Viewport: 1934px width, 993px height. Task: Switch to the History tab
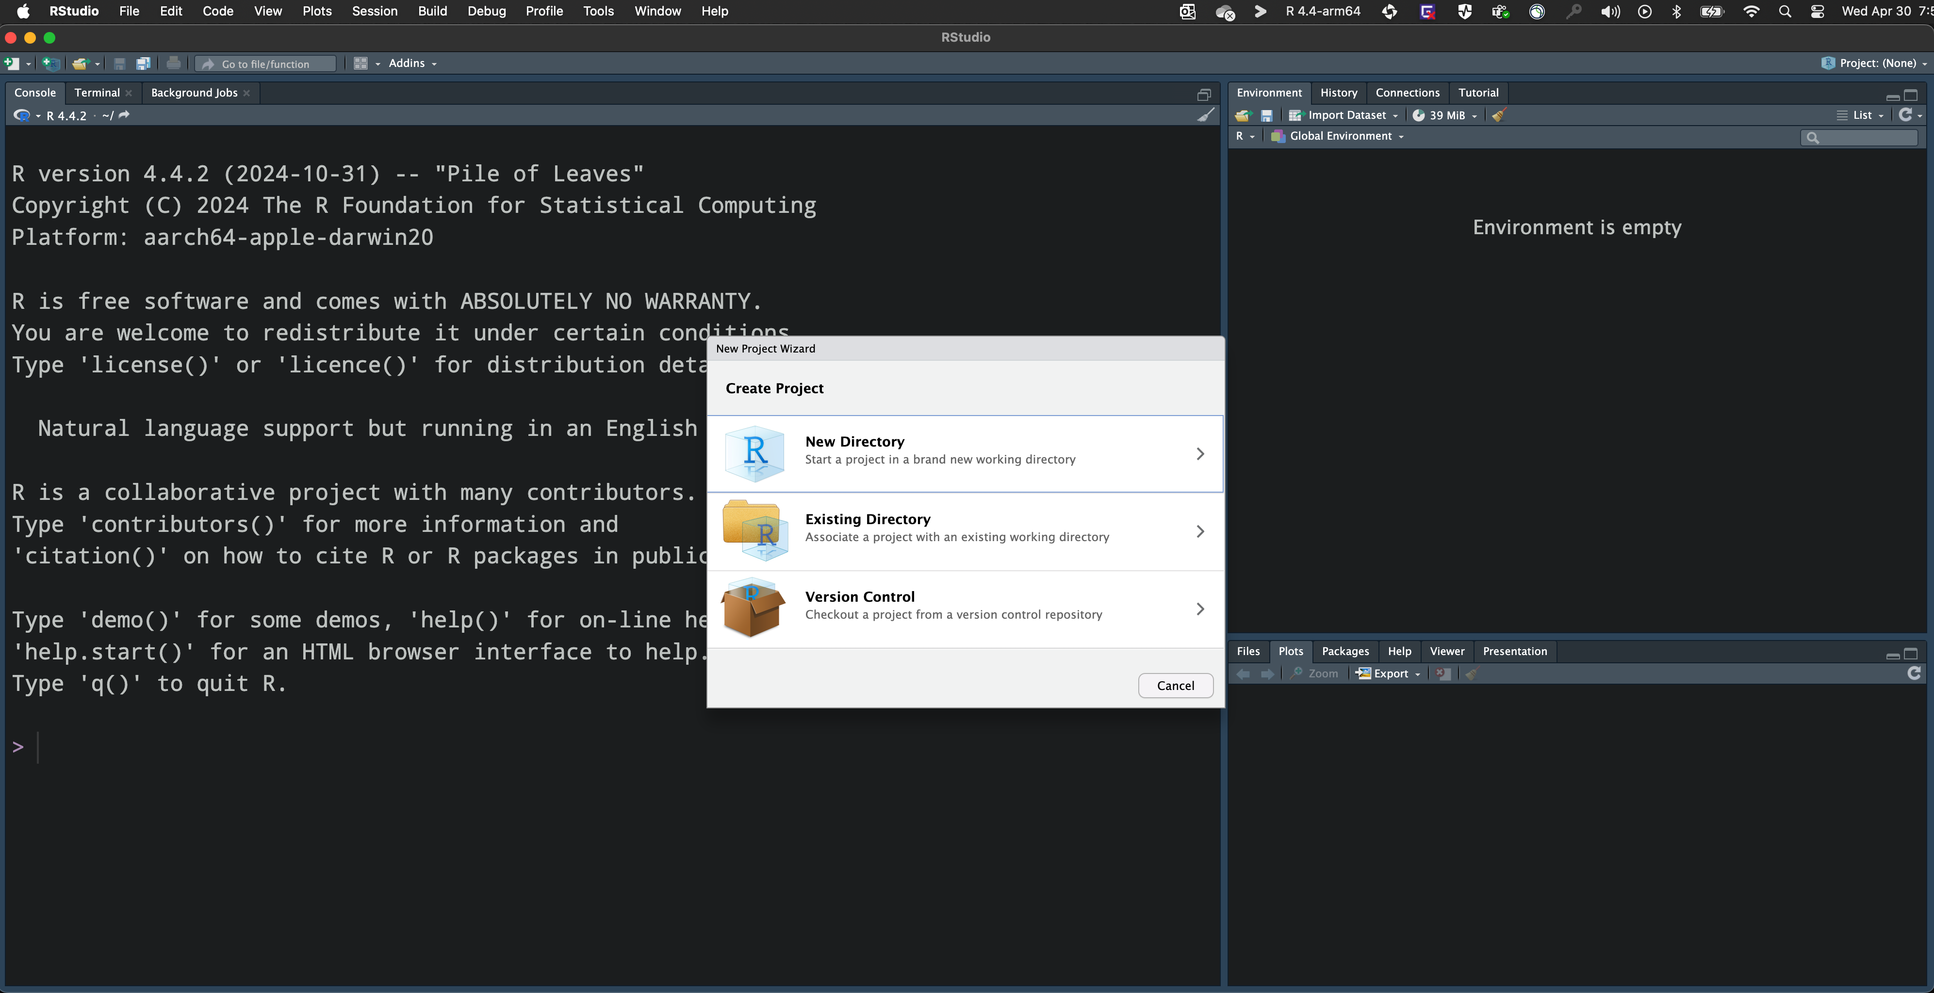[1338, 93]
